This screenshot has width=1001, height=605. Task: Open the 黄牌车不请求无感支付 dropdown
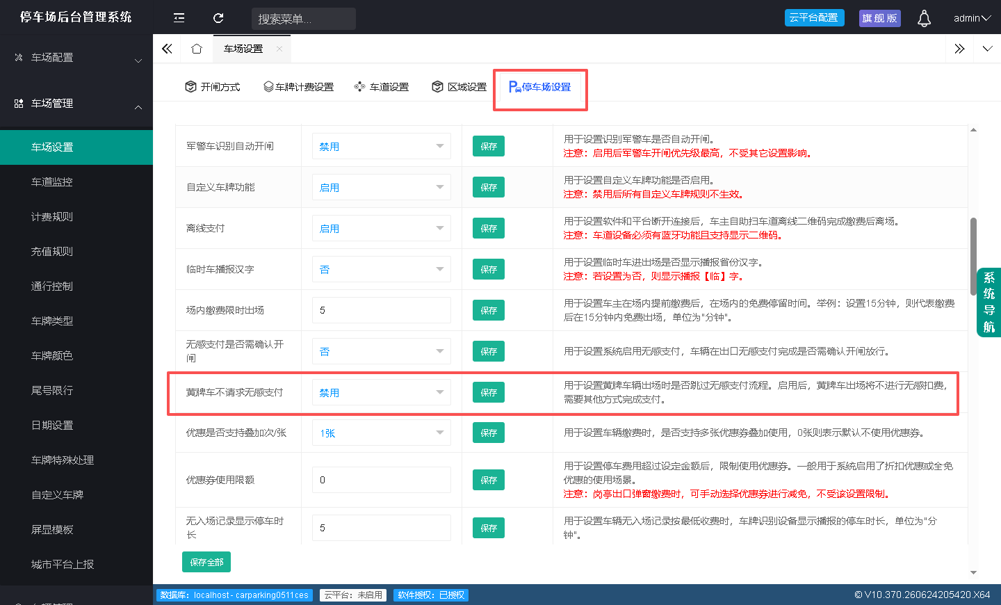pyautogui.click(x=381, y=392)
